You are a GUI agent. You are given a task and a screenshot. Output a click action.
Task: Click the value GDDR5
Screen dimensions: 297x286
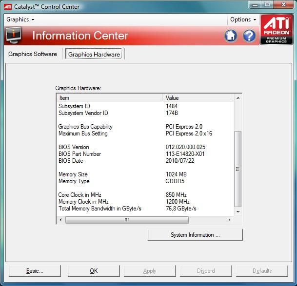[x=175, y=181]
